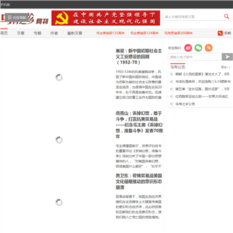
Task: Open the Communist Party red banner
Action: pyautogui.click(x=105, y=18)
